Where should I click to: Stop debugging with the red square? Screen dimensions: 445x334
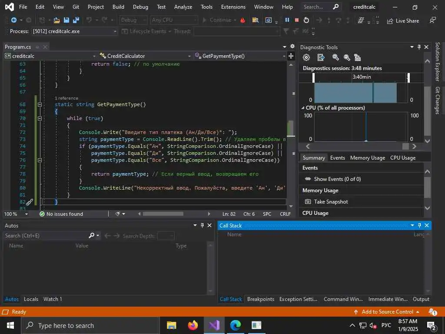[x=296, y=20]
